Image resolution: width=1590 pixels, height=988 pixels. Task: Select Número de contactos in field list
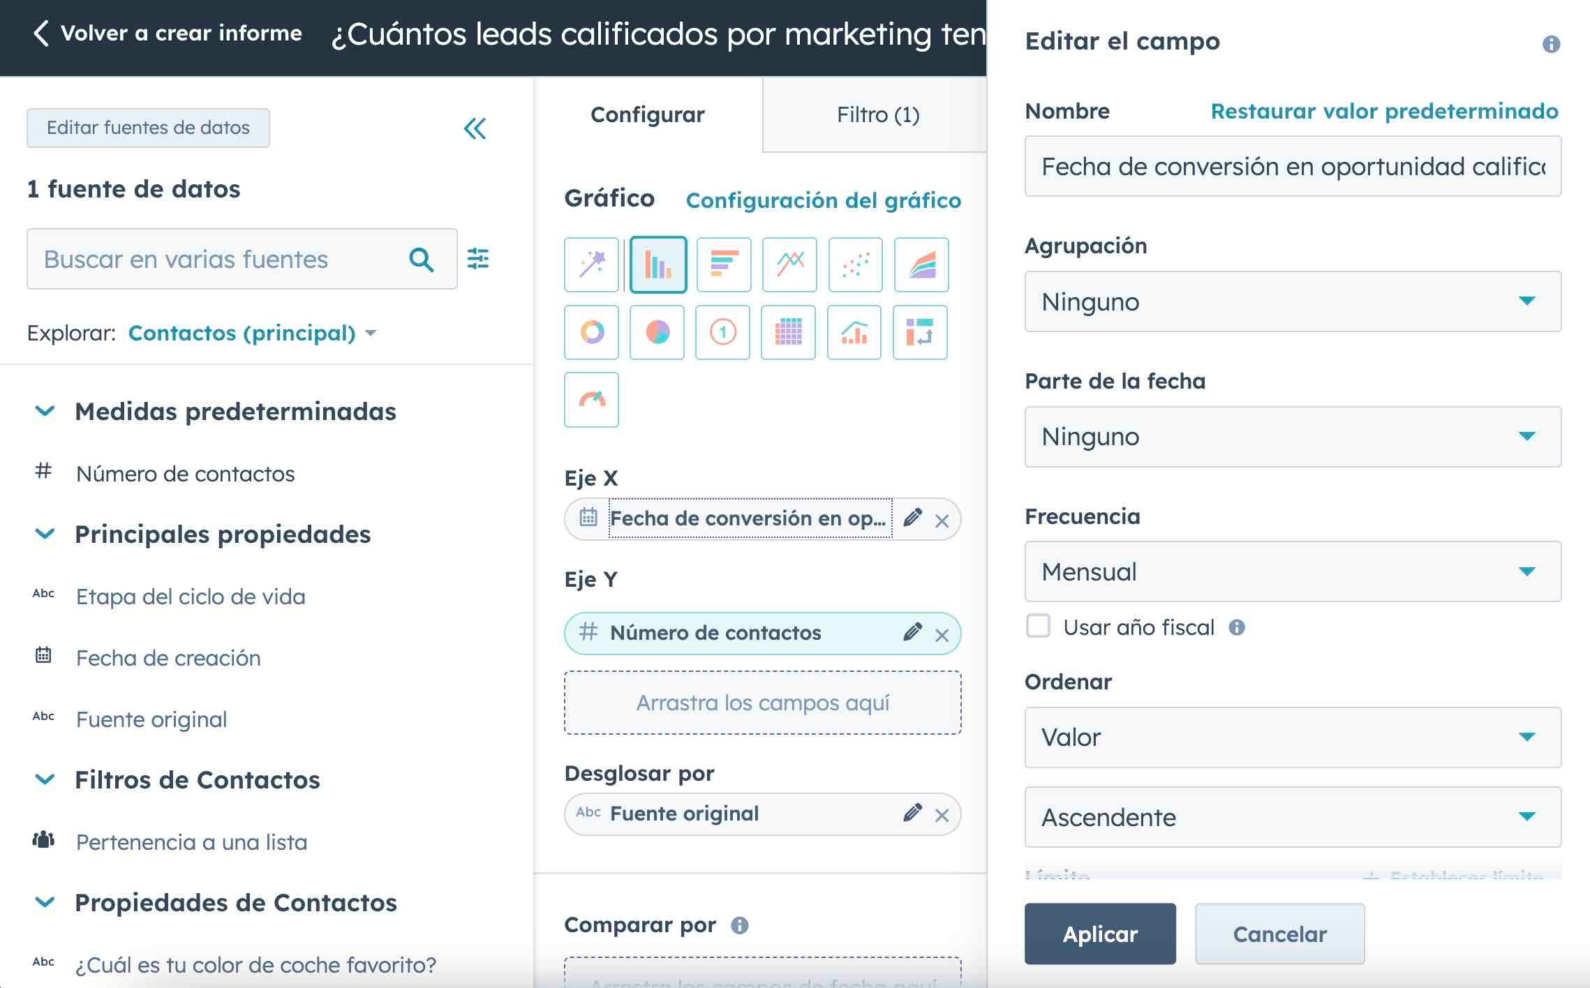point(185,474)
